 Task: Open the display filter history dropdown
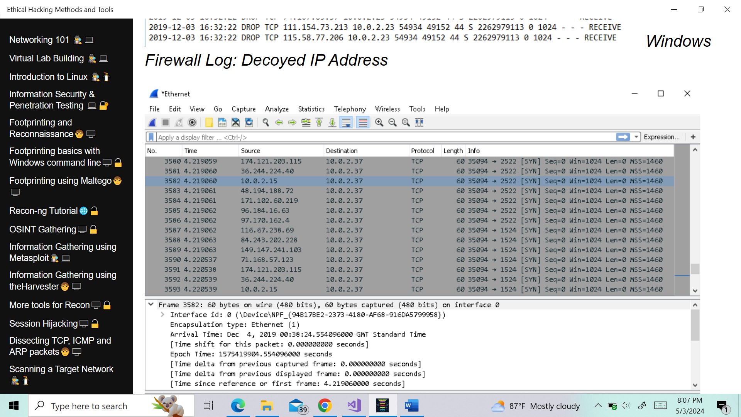[636, 137]
